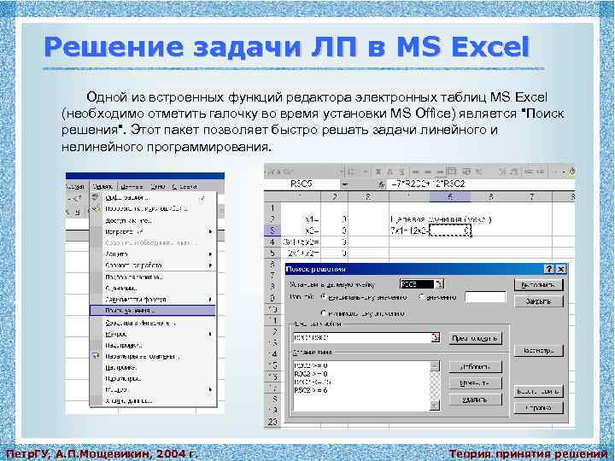
Task: Click range picker beside target cell field
Action: tap(440, 283)
